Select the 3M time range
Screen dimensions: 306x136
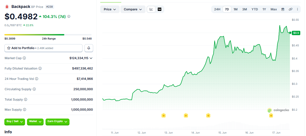coord(244,9)
